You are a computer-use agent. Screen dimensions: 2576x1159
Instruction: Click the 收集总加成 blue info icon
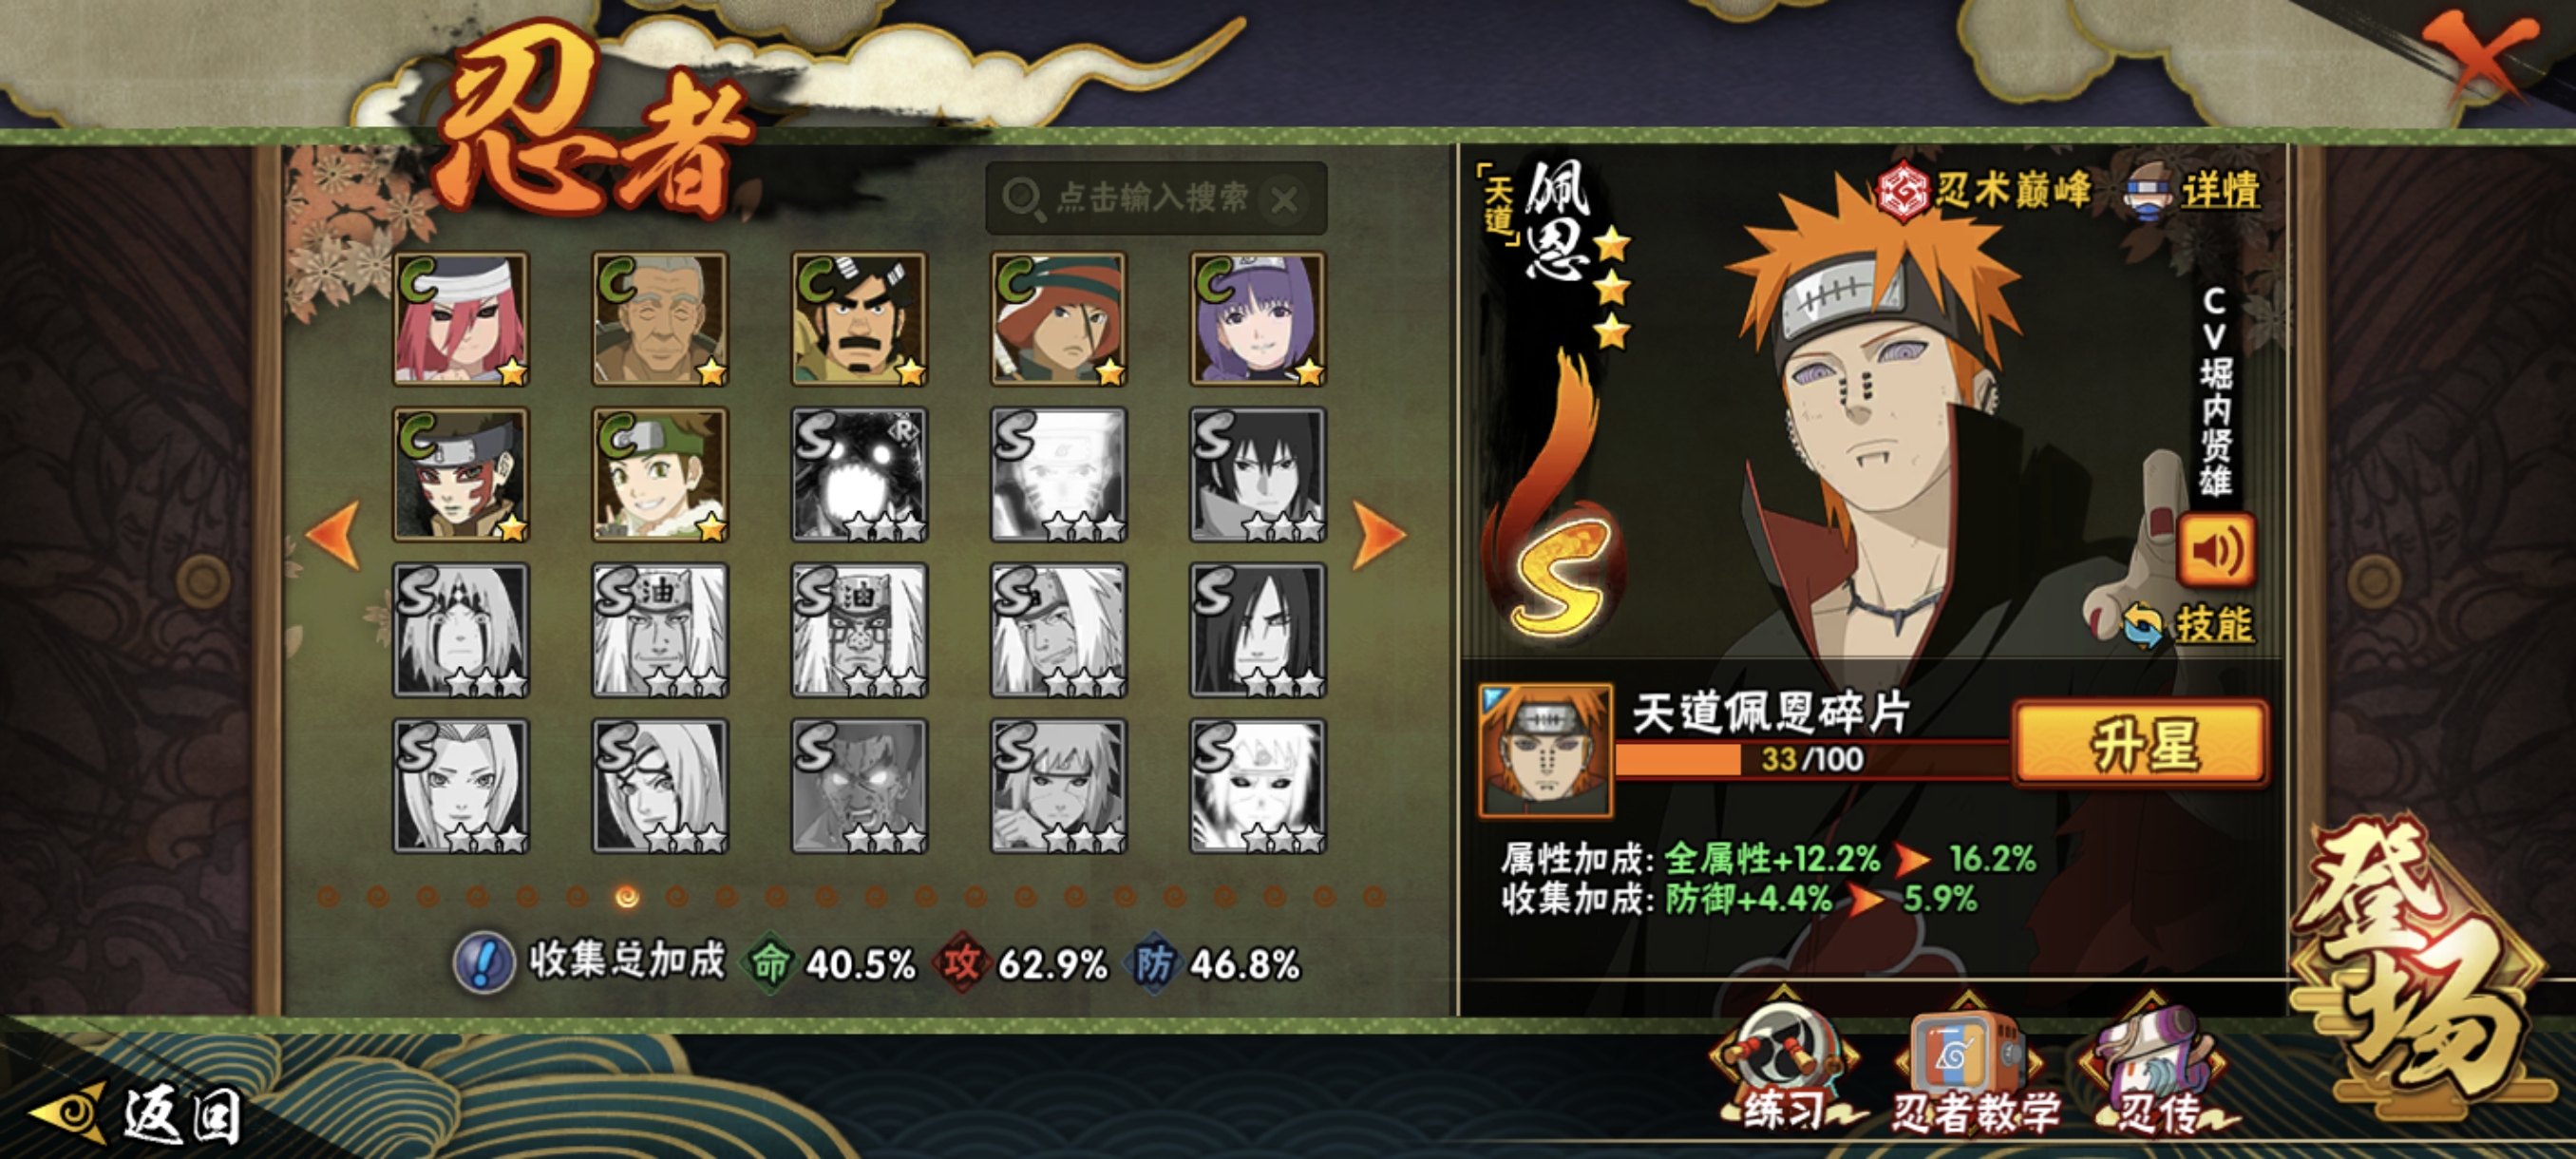483,962
